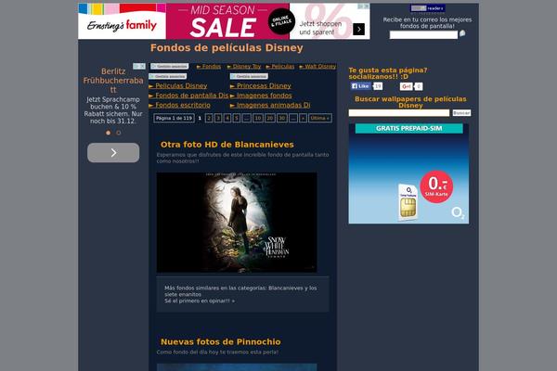This screenshot has height=371, width=557.
Task: Click the Gestión anuncios label above Princesas Disney
Action: tap(249, 76)
